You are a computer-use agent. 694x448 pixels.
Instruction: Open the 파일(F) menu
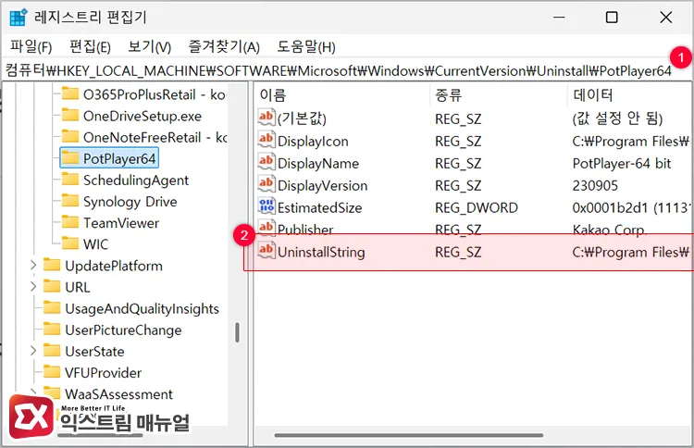[31, 46]
